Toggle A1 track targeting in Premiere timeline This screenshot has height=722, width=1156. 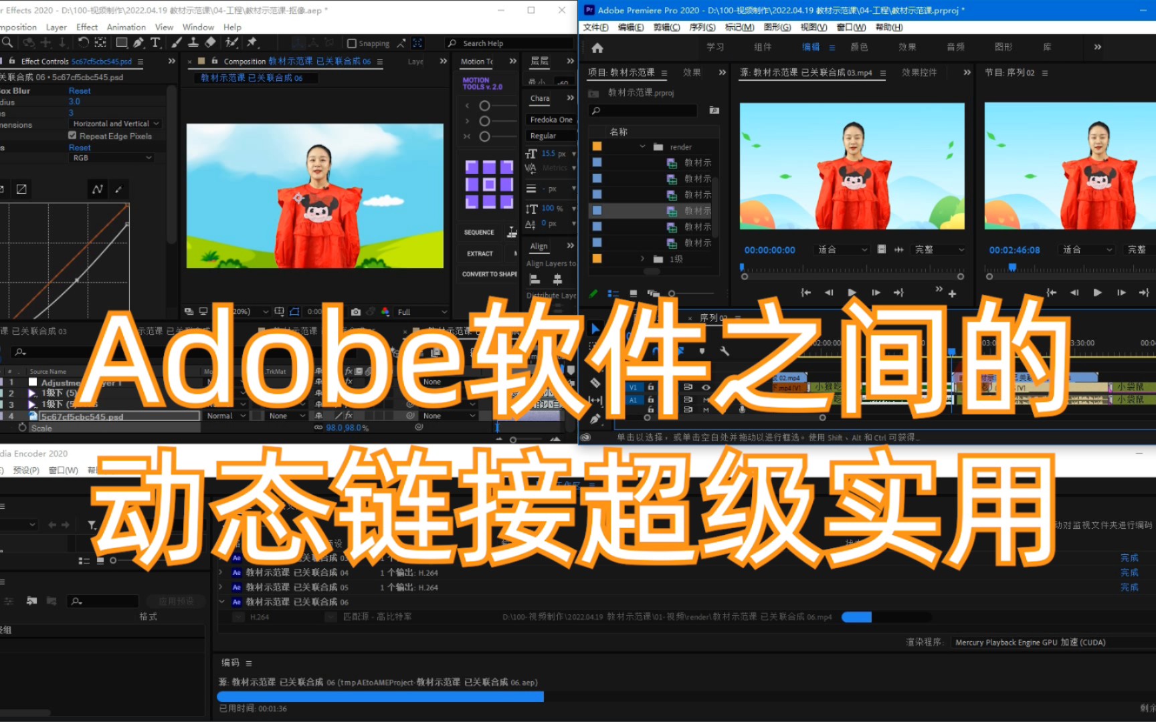(x=633, y=400)
